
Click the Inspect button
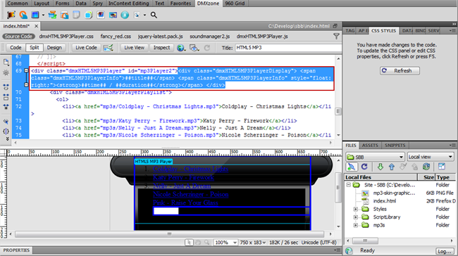click(x=161, y=48)
